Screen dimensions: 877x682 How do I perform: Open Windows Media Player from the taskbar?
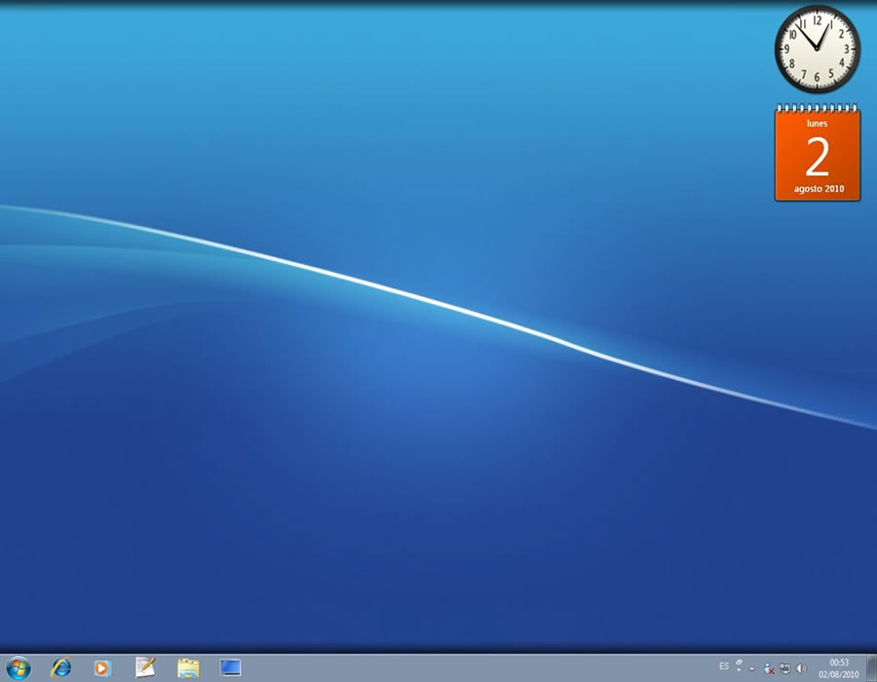pos(102,668)
